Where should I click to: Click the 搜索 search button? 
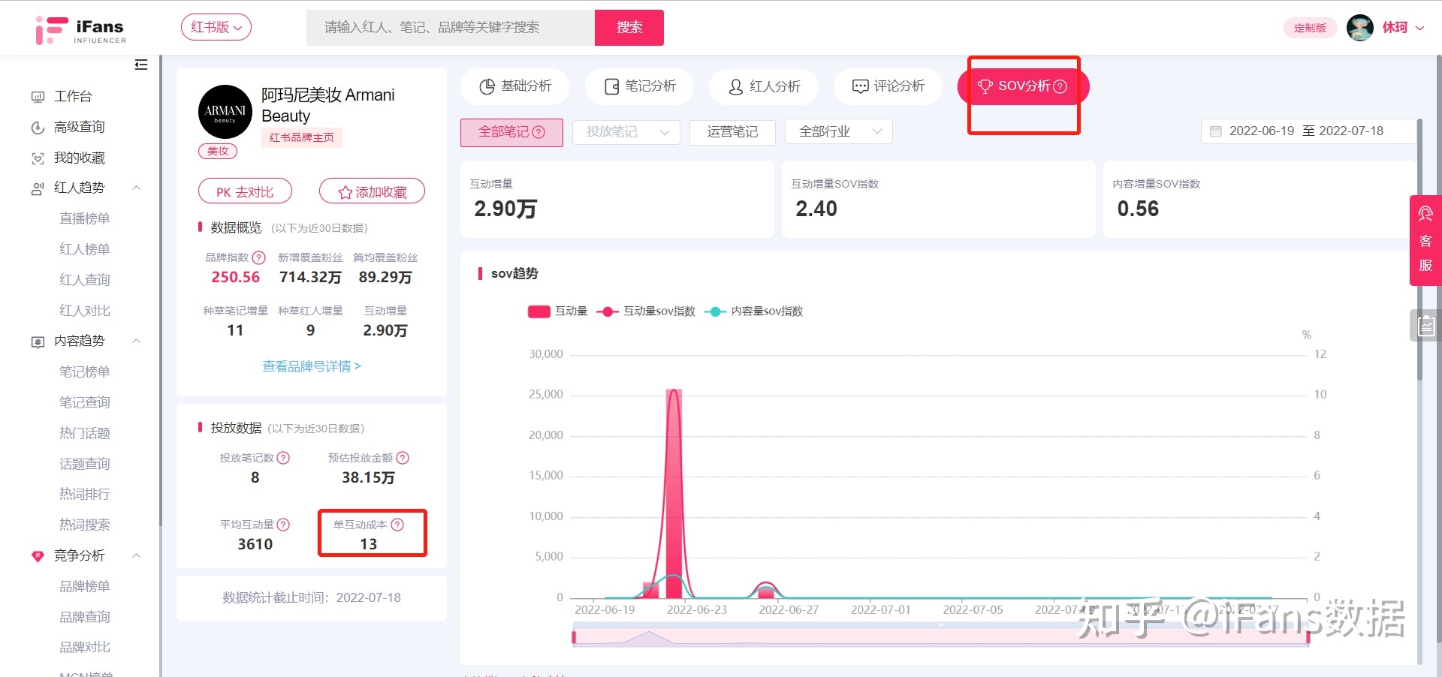(x=629, y=28)
